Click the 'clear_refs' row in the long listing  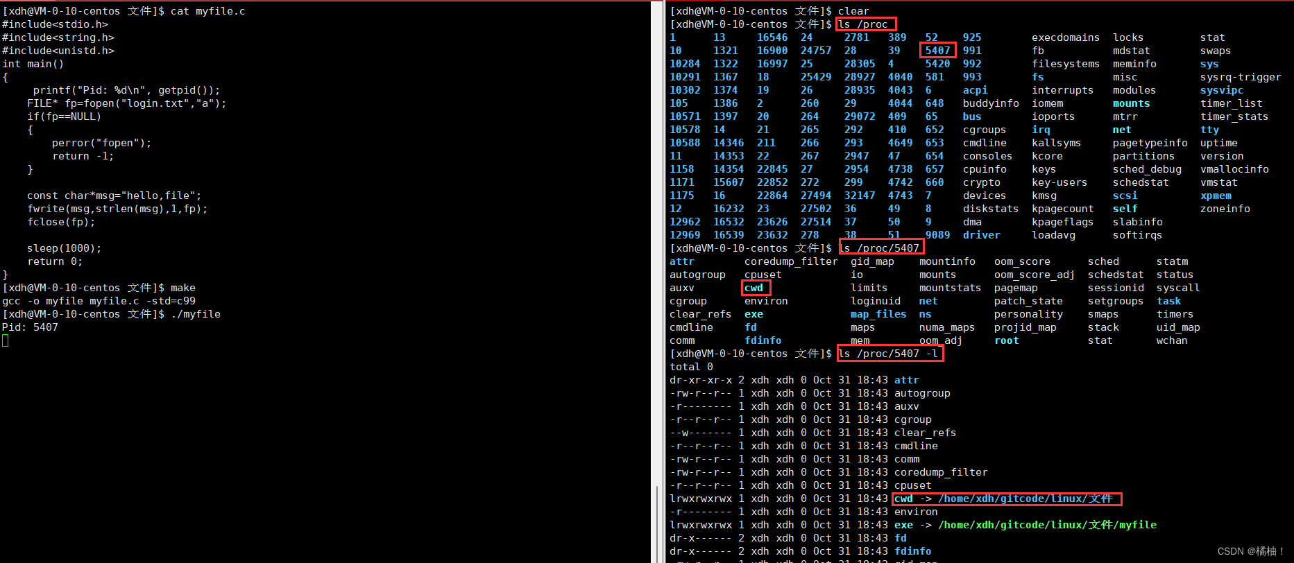pyautogui.click(x=812, y=433)
